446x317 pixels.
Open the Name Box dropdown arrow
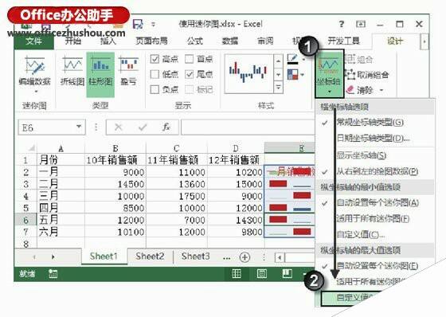(x=79, y=127)
